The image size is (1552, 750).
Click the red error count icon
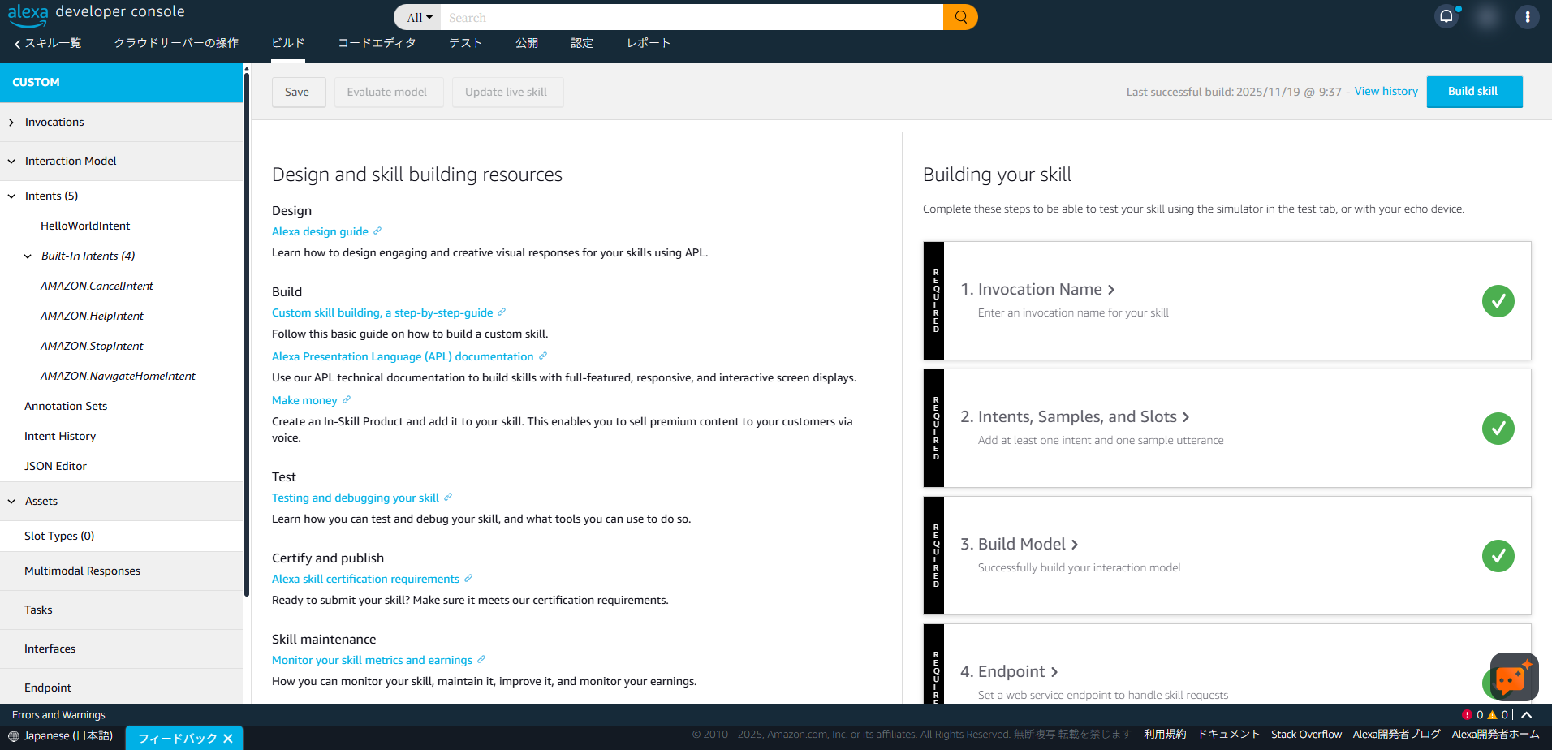[x=1467, y=715]
